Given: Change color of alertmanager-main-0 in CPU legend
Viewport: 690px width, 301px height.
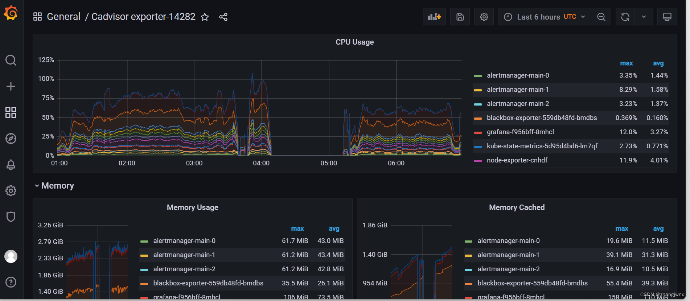Looking at the screenshot, I should pos(478,76).
